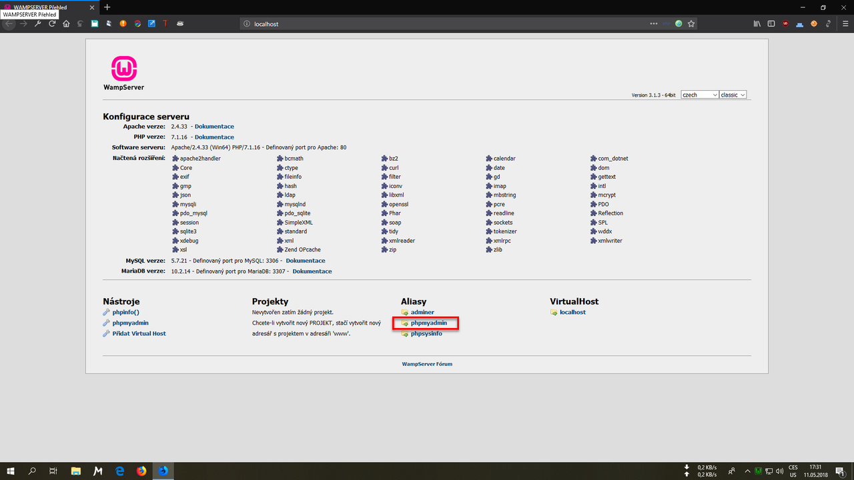Click the chain link extension icon
The image size is (854, 480).
[828, 24]
